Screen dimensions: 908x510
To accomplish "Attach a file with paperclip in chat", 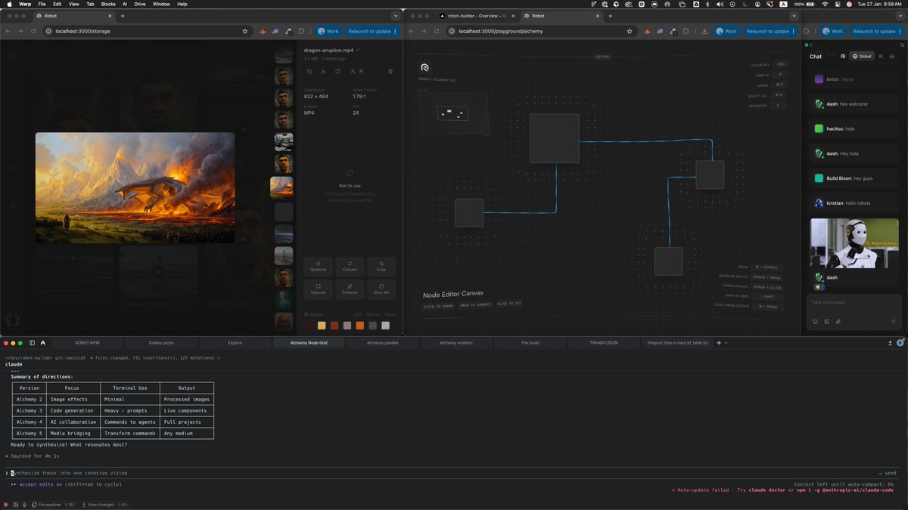I will [x=838, y=321].
